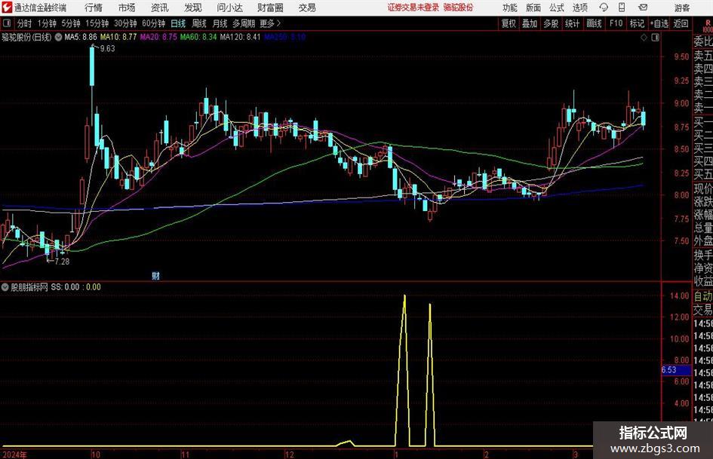Click the 叠加 overlay button
The height and width of the screenshot is (459, 713).
[530, 23]
